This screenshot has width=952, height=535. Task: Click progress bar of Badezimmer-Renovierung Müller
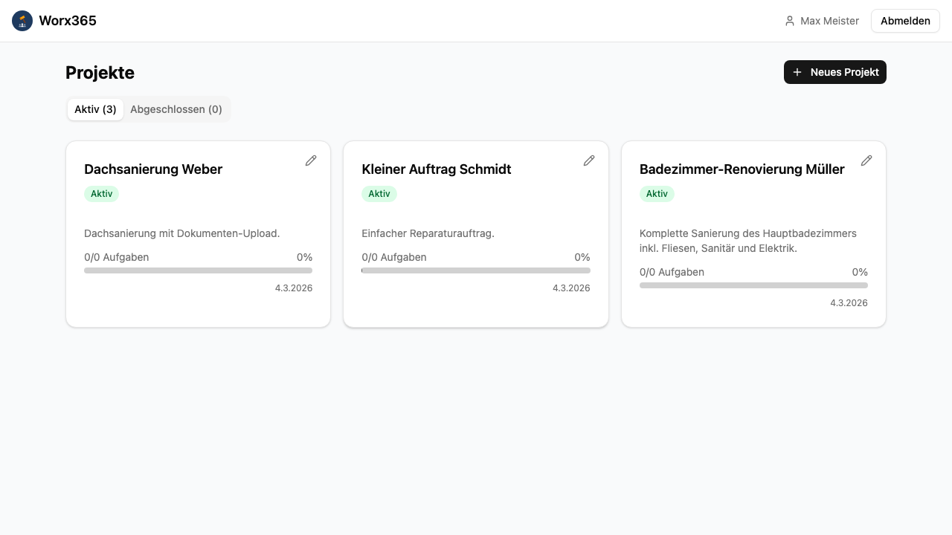coord(753,285)
